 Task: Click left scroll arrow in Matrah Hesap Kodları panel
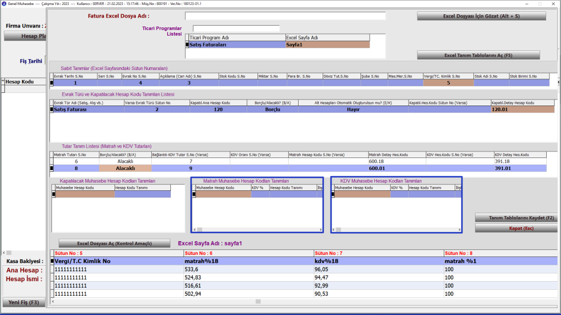pyautogui.click(x=194, y=230)
